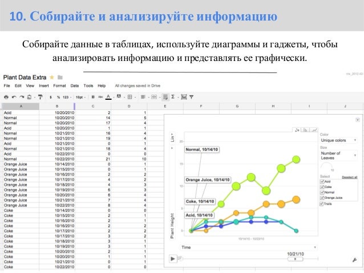Apply percent format with the % icon
The image size is (364, 273).
pyautogui.click(x=58, y=97)
